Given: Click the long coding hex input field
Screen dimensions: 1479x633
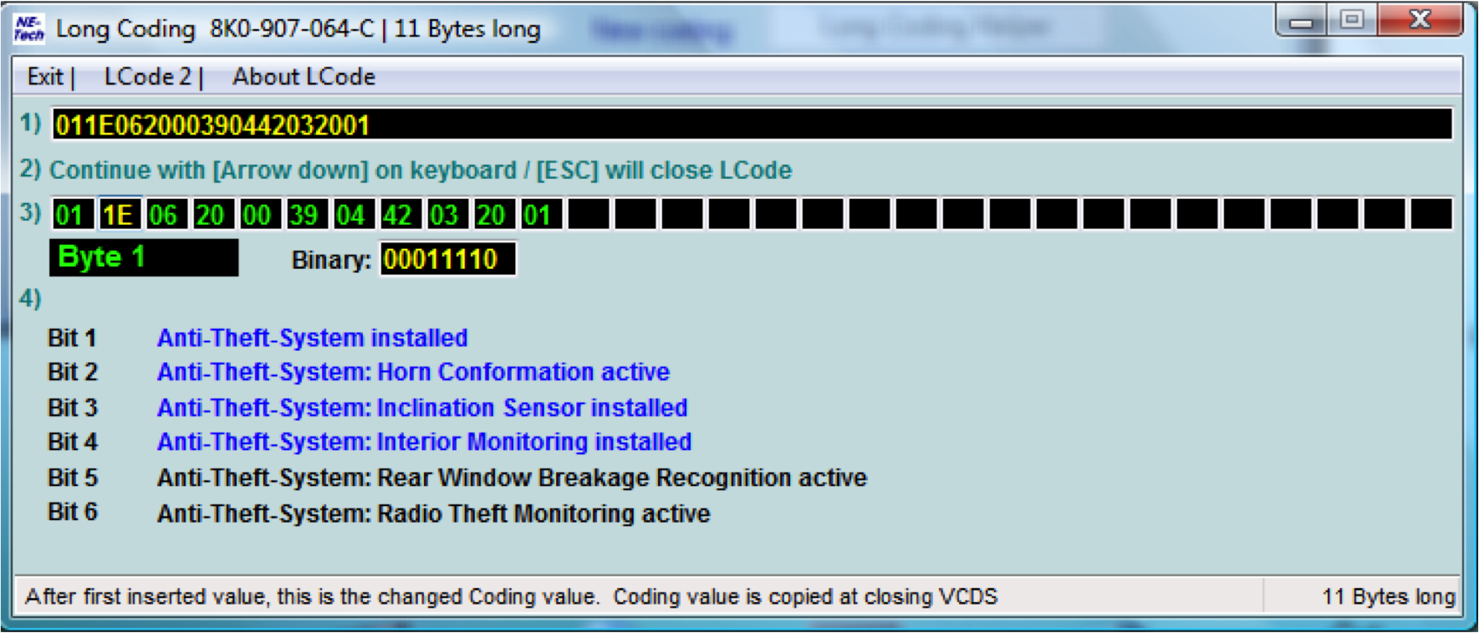Looking at the screenshot, I should point(751,125).
